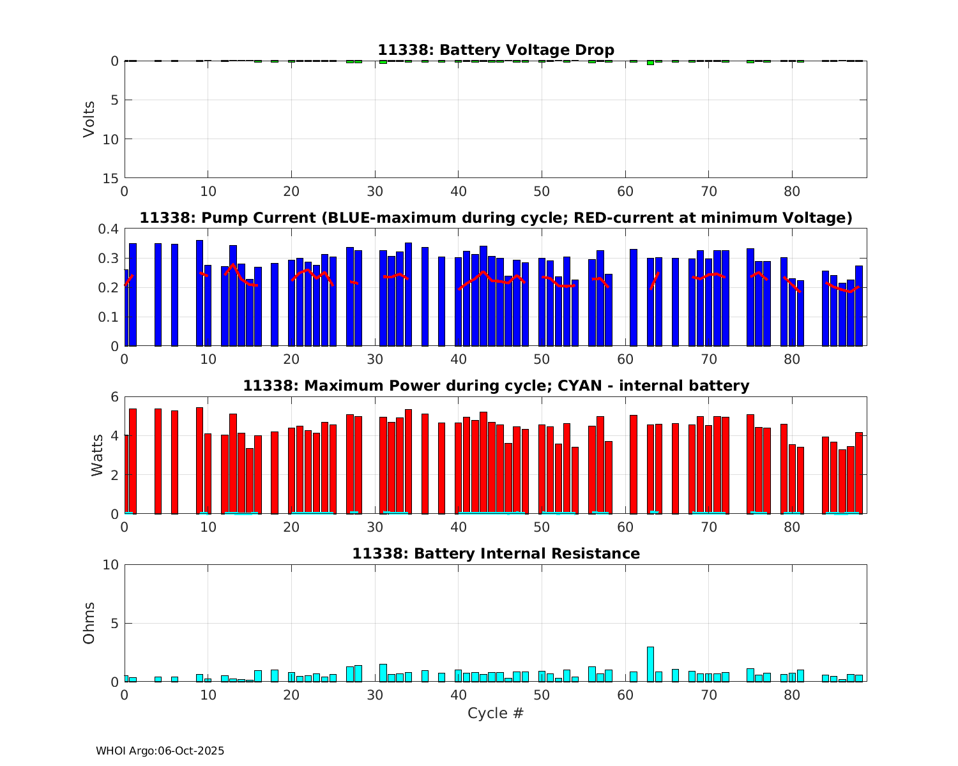This screenshot has width=958, height=766.
Task: Click the 15 tick on Volts axis
Action: coord(111,178)
